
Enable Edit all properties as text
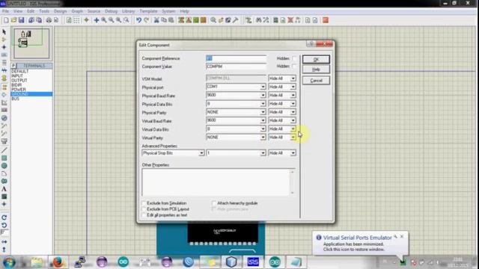[x=144, y=215]
